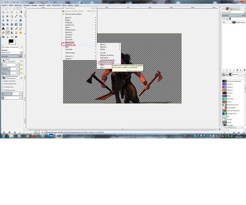Screen dimensions: 246x205
Task: Click the Windows Start button
Action: (x=3, y=136)
